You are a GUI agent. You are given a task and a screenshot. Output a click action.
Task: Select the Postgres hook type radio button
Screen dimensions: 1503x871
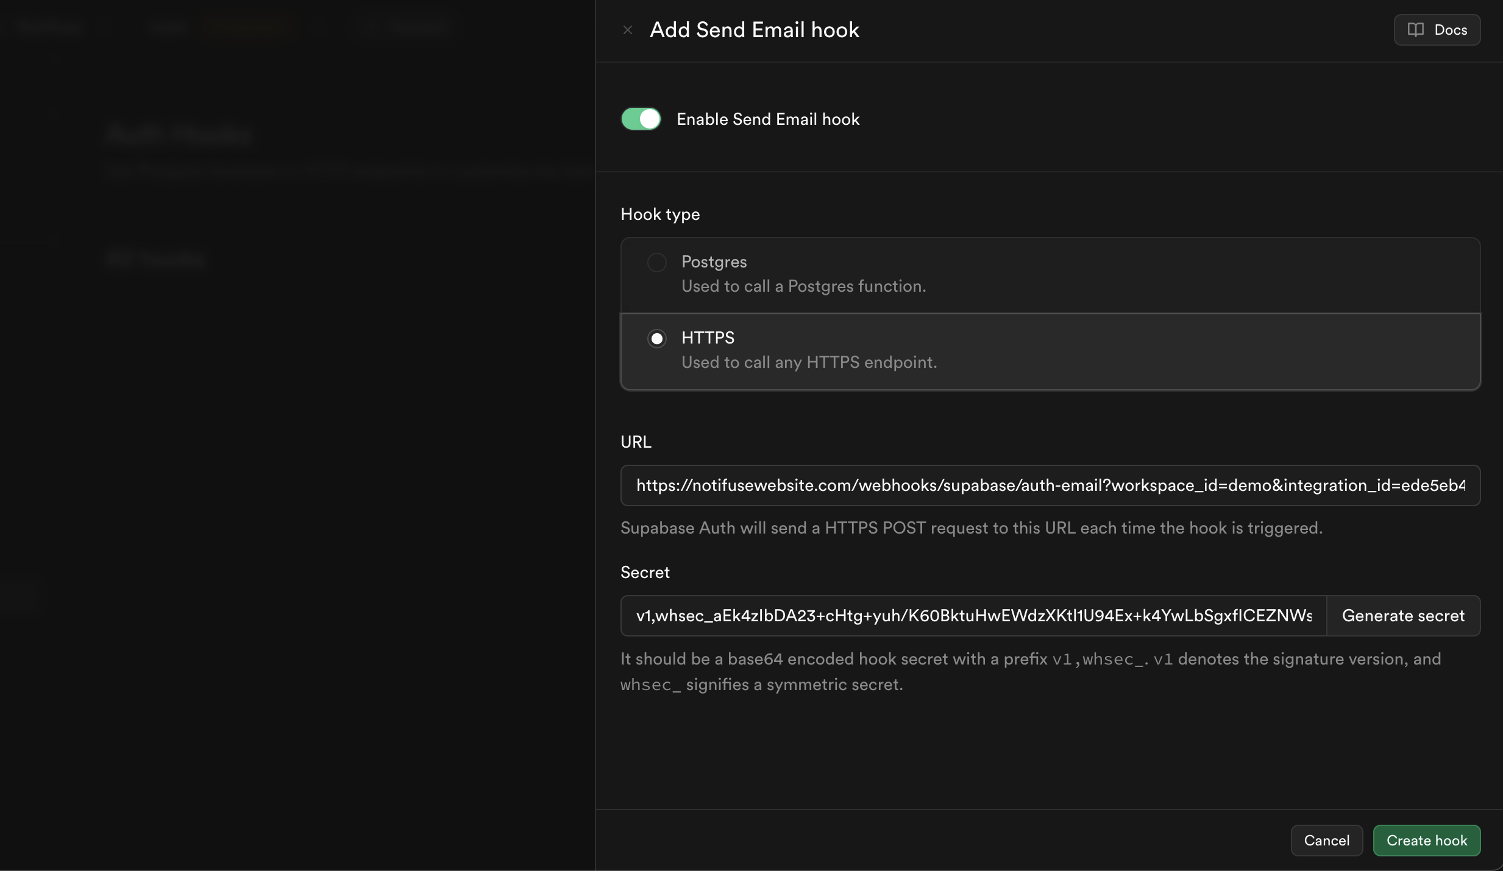coord(656,262)
